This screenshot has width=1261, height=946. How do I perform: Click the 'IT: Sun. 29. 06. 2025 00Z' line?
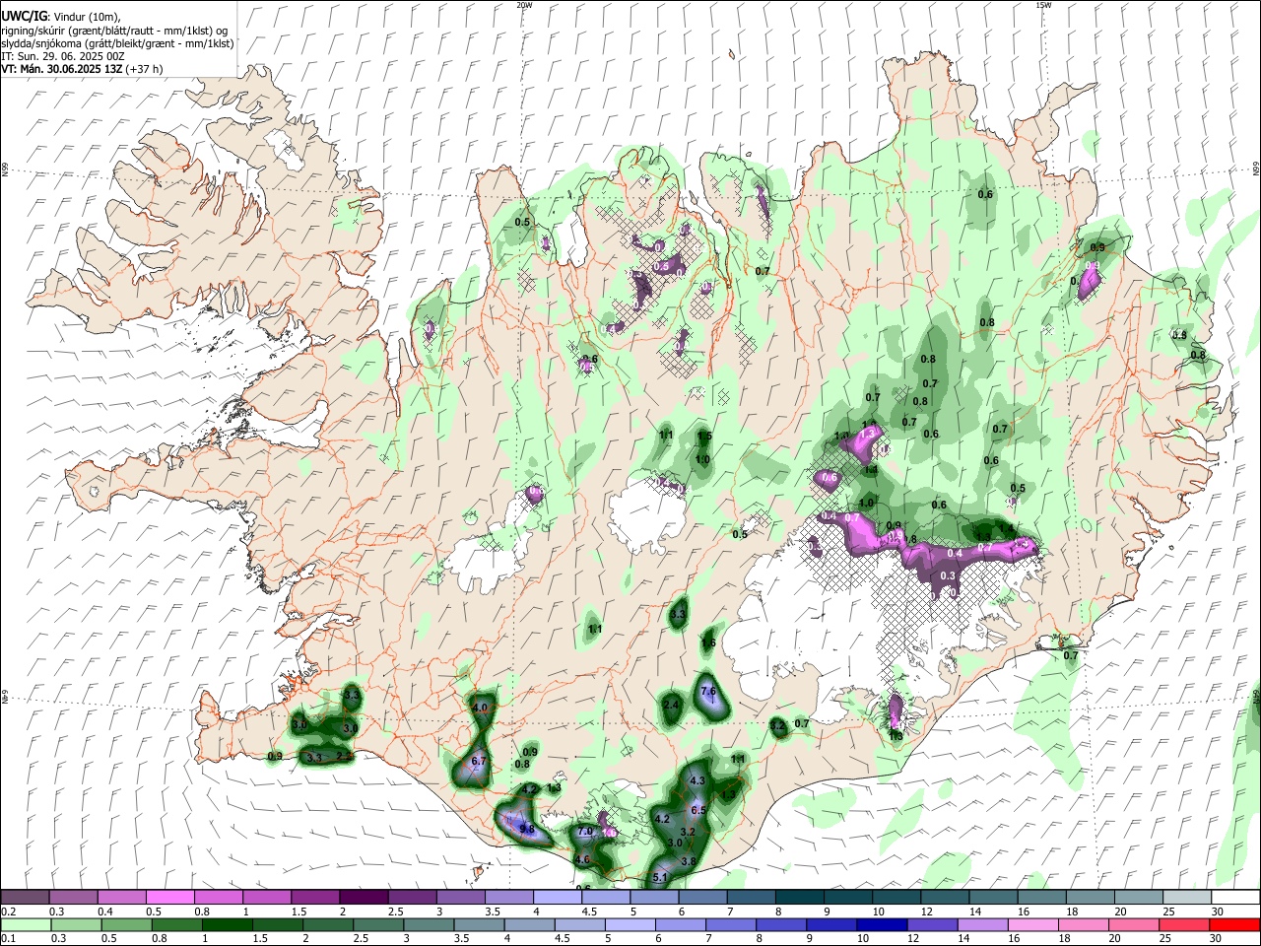[x=63, y=56]
